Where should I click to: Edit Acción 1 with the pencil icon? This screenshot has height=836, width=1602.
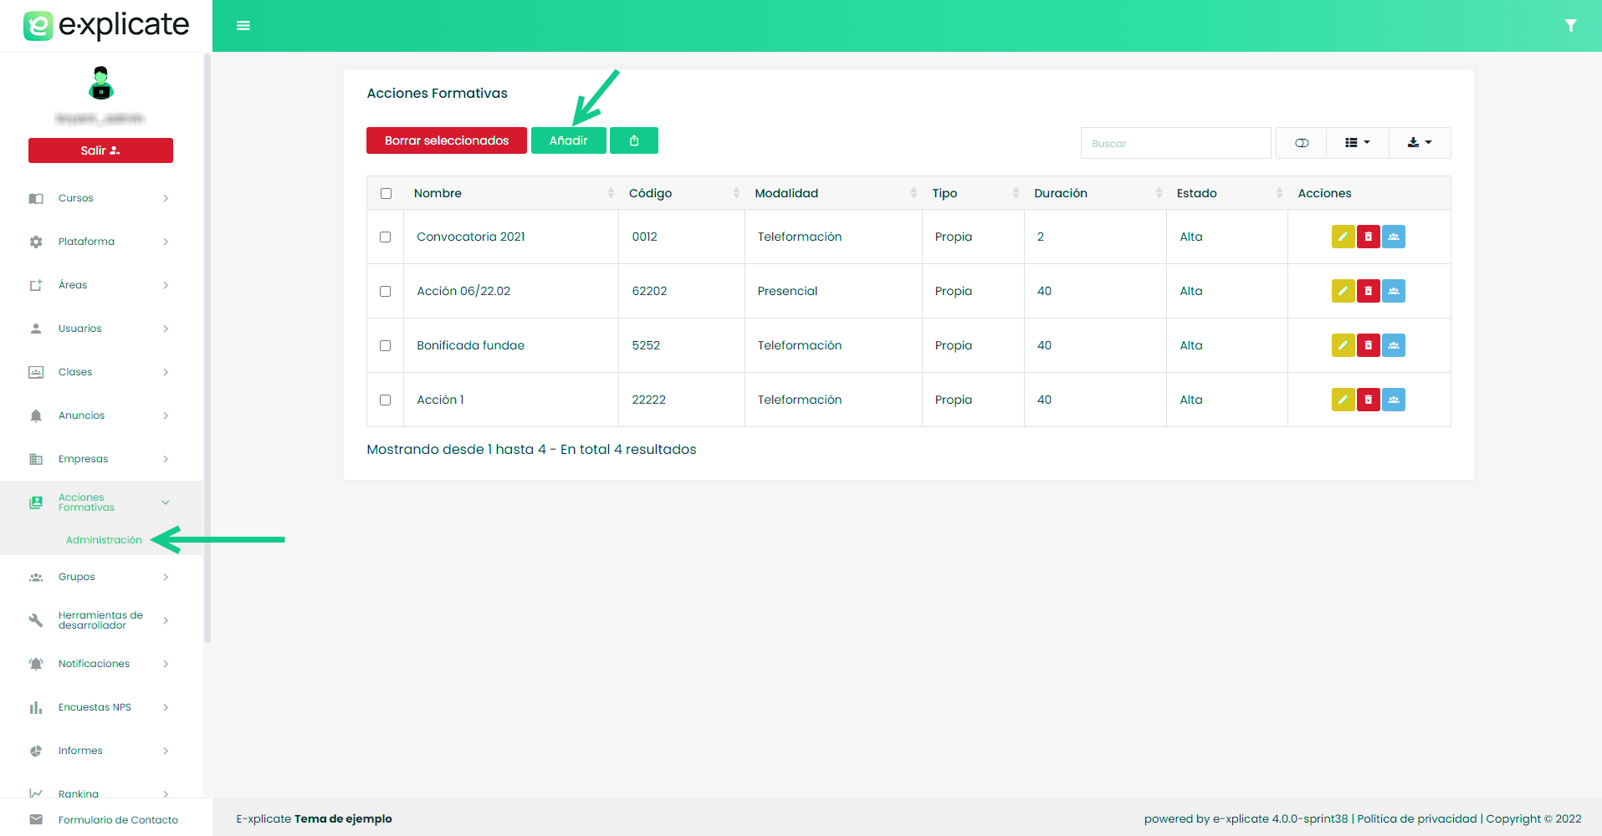(1343, 400)
